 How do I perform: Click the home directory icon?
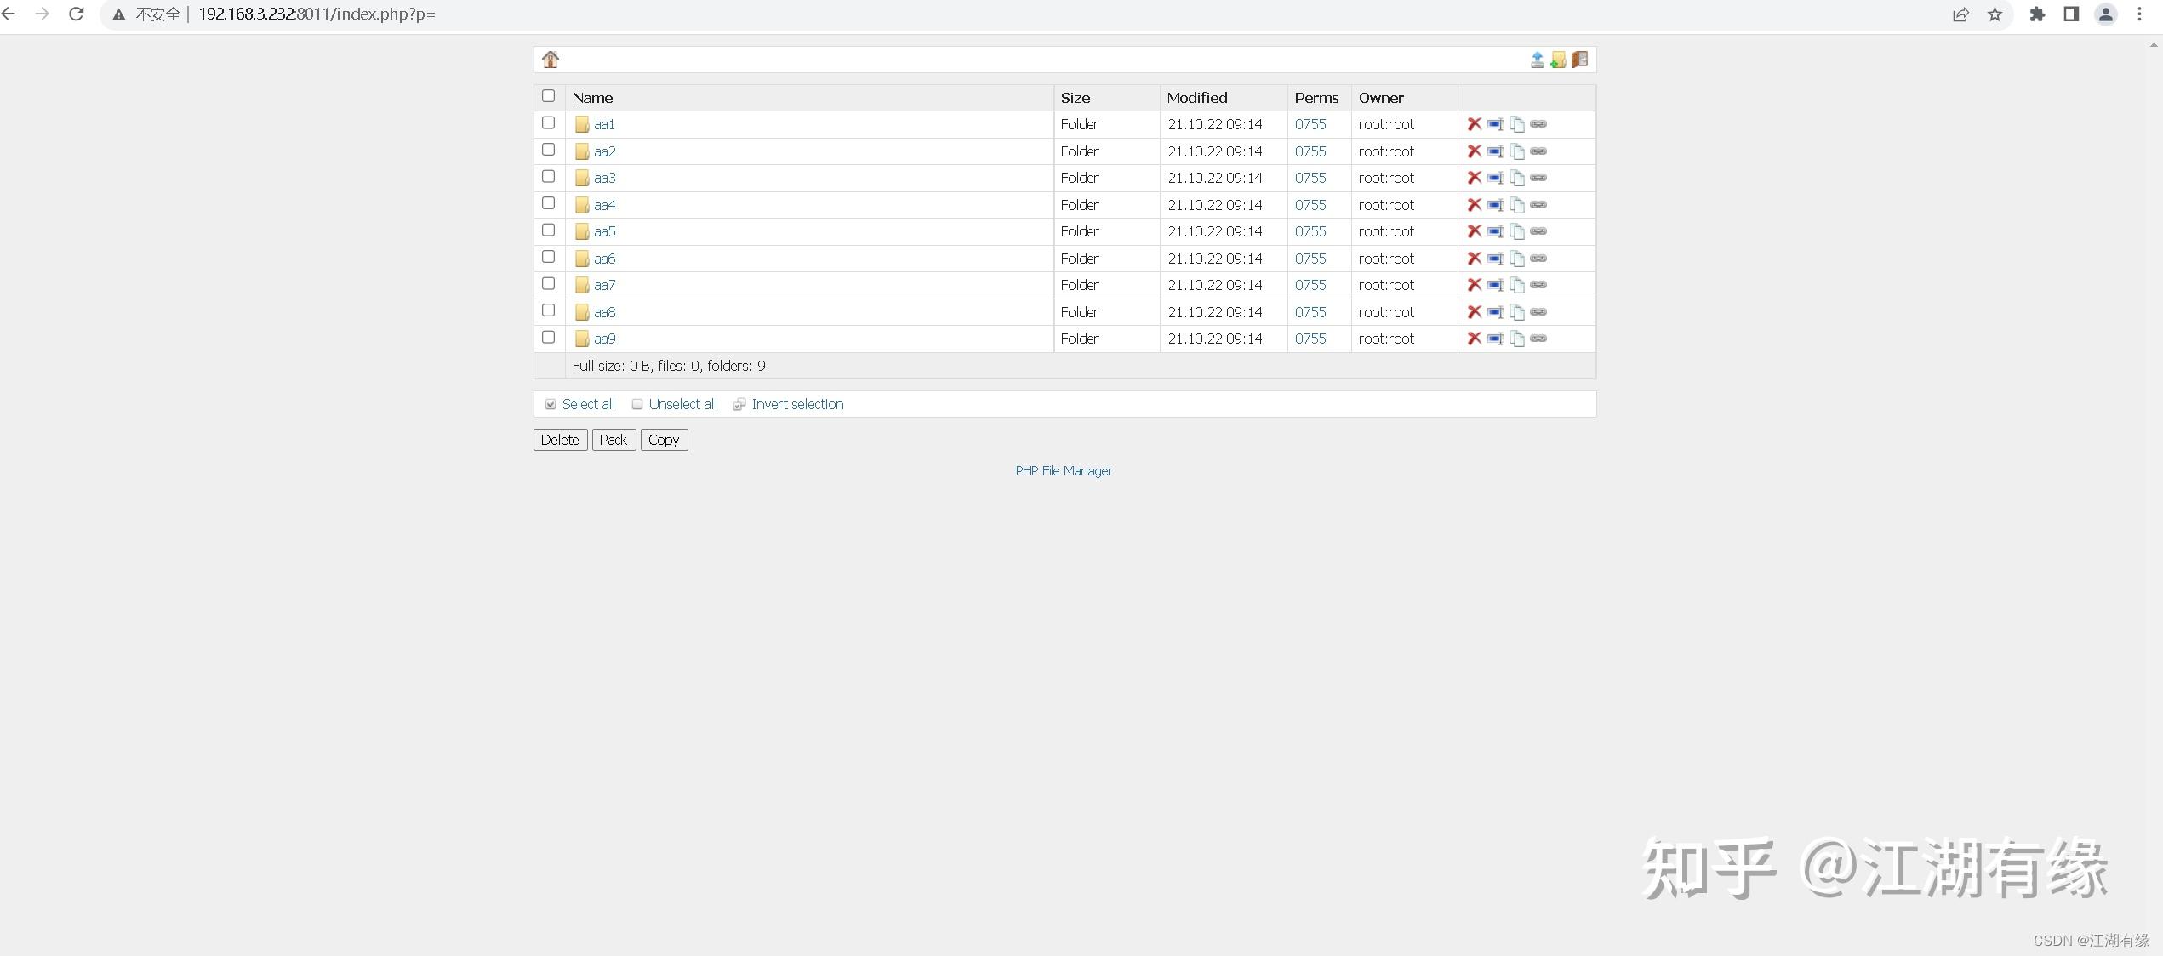551,59
